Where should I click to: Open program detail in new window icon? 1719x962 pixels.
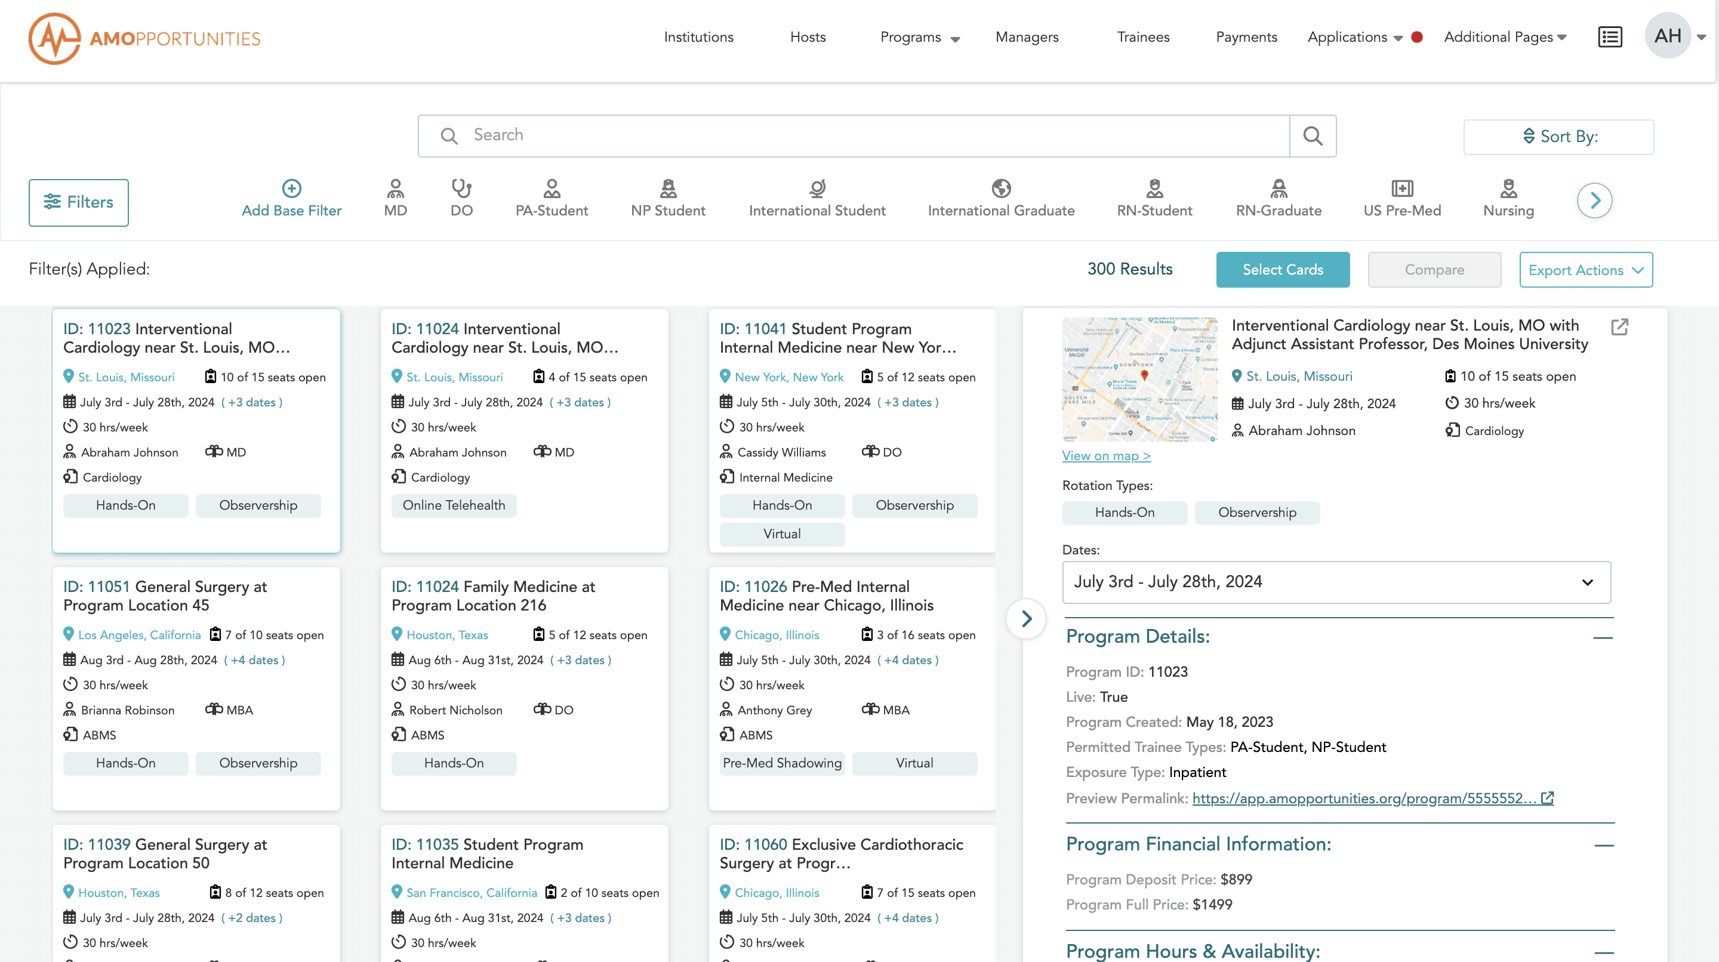1619,327
